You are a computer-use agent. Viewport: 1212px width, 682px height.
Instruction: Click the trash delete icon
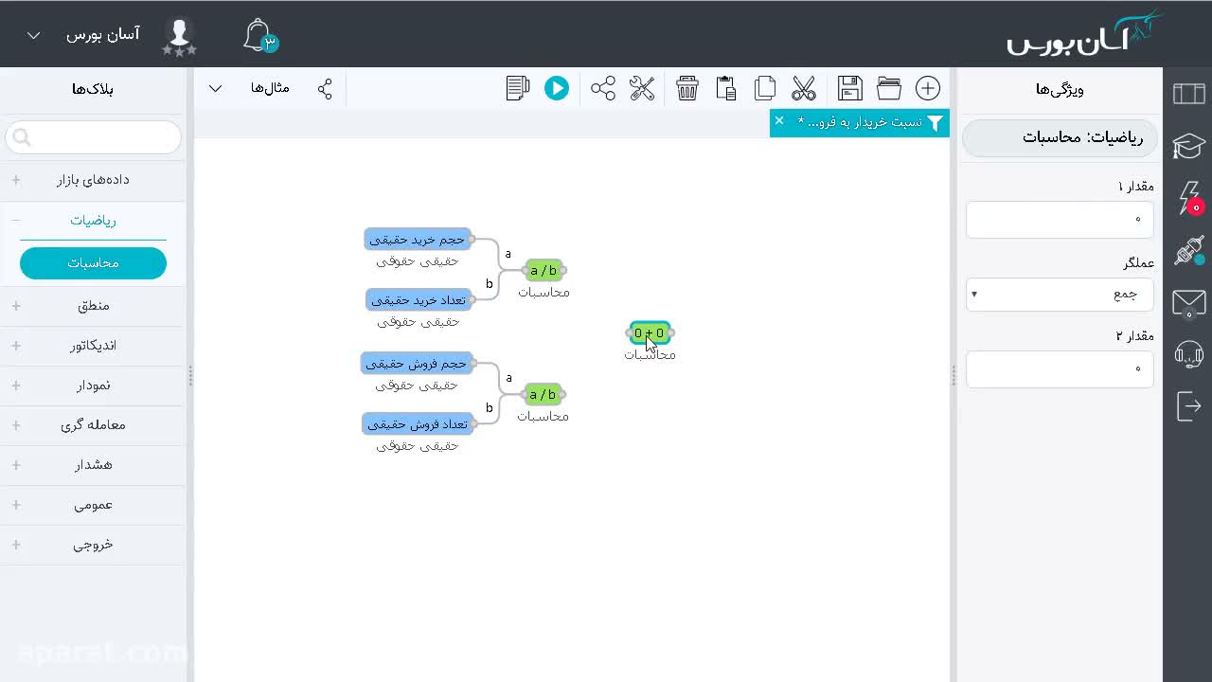point(687,88)
